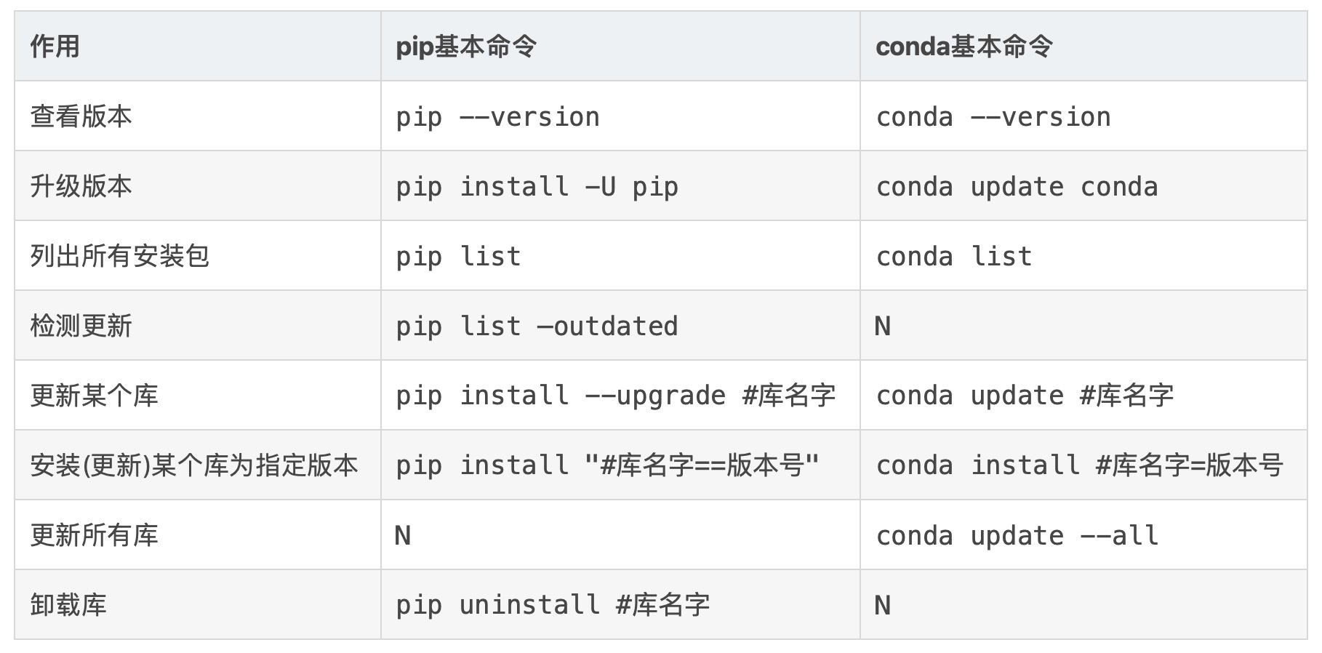
Task: Click the 查看版本 row label
Action: [81, 116]
